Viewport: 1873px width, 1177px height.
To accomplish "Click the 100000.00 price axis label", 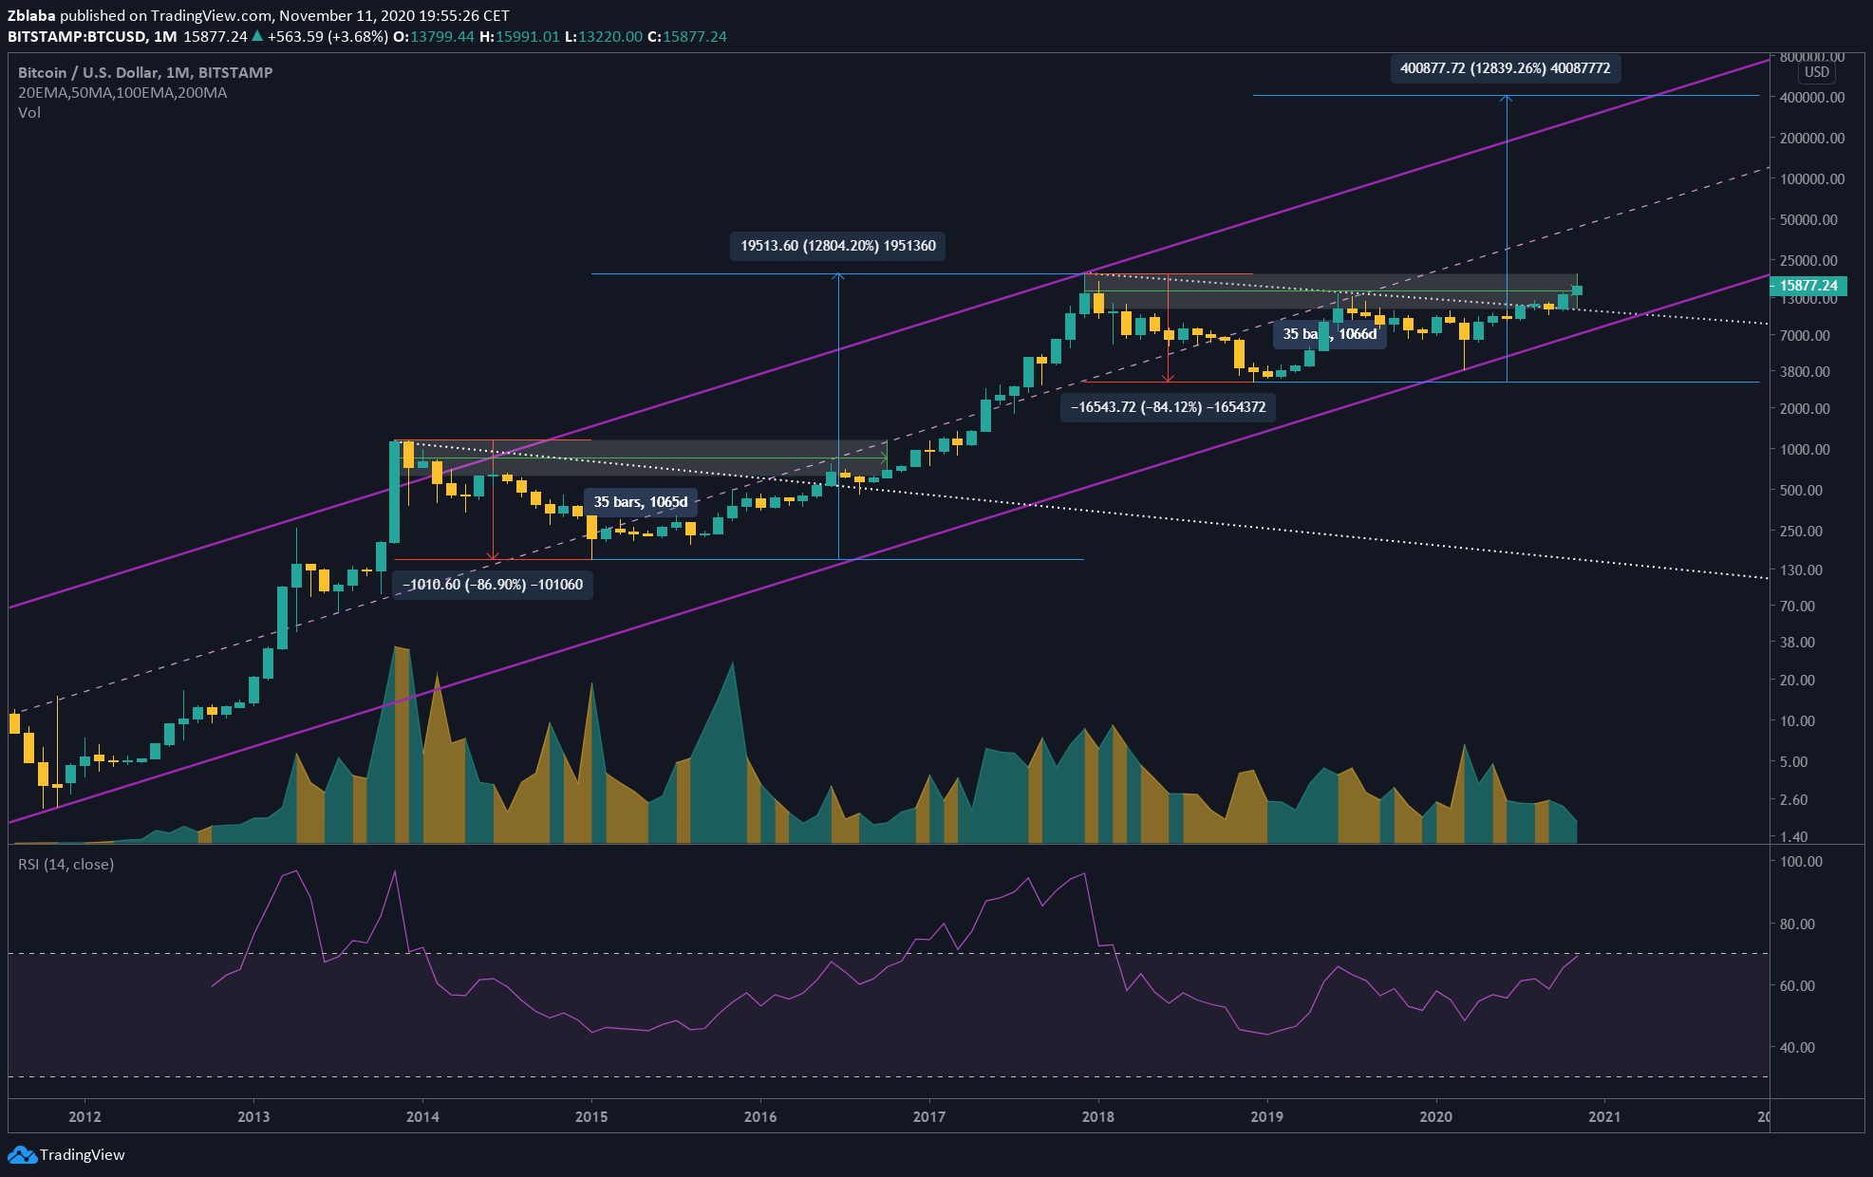I will tap(1812, 179).
